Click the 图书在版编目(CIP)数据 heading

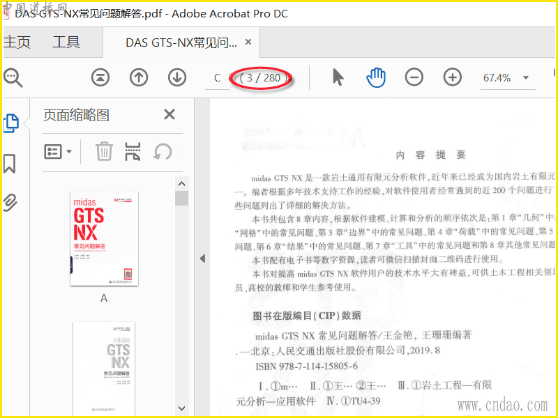click(x=307, y=316)
